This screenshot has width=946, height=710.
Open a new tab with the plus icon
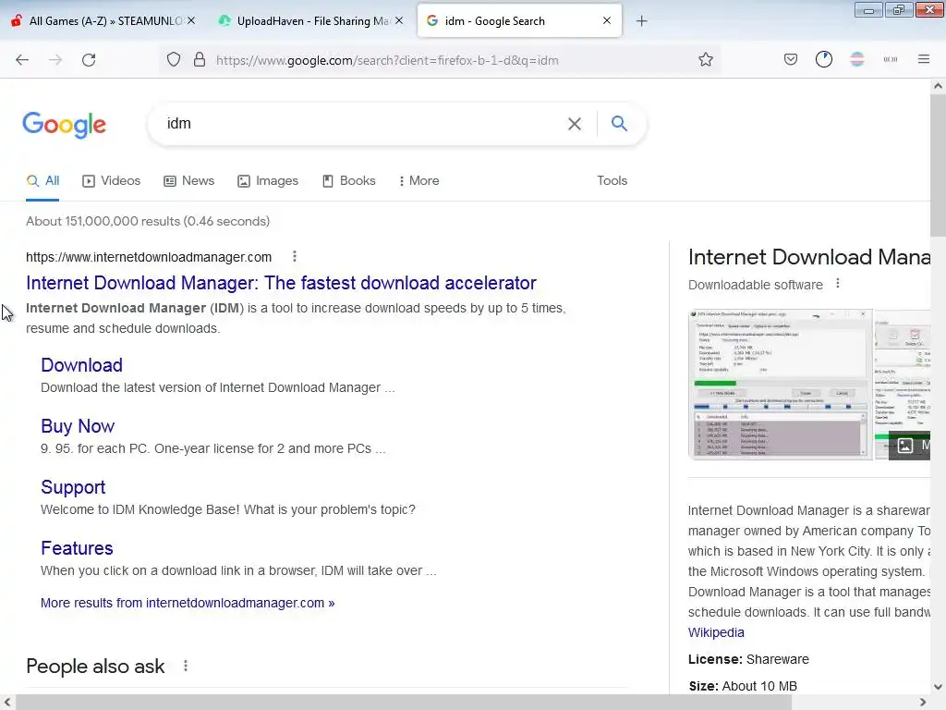click(x=641, y=21)
